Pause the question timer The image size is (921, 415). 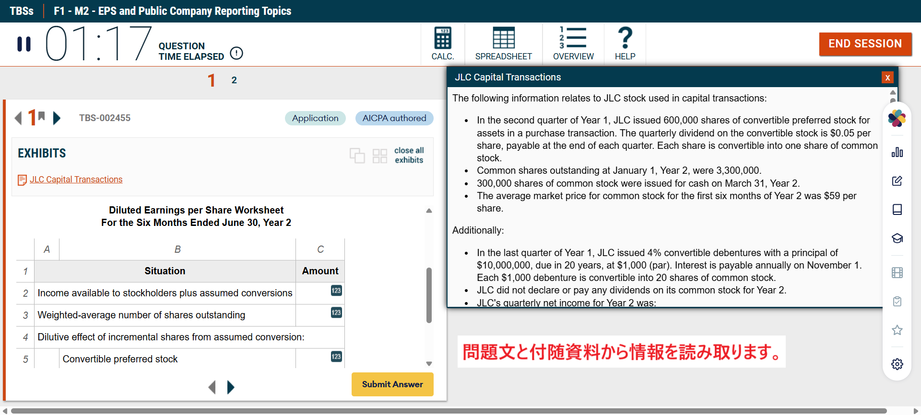click(24, 44)
